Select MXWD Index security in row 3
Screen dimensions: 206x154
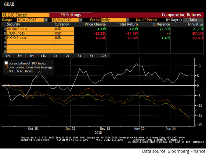[30, 38]
